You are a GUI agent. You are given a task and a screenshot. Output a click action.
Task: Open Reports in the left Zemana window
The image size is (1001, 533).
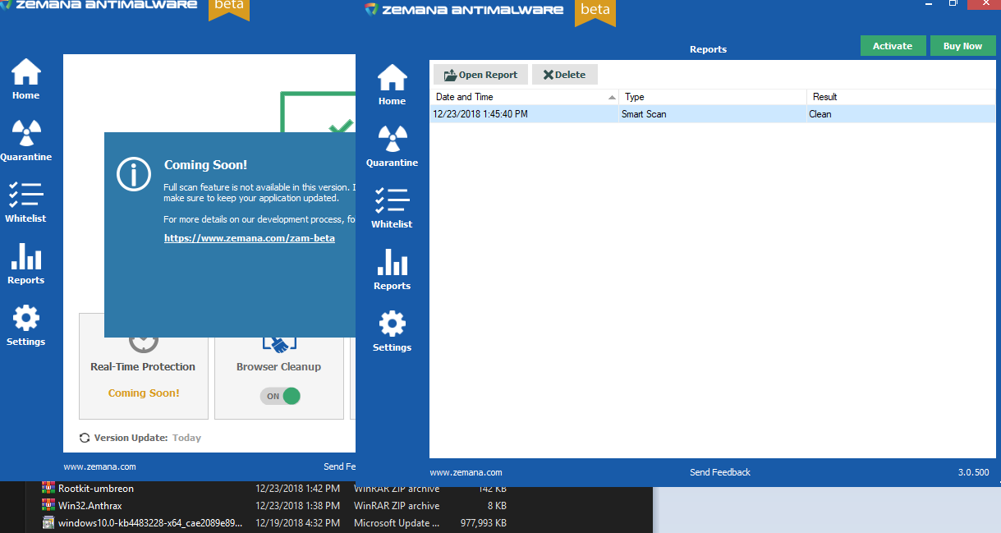pyautogui.click(x=25, y=264)
